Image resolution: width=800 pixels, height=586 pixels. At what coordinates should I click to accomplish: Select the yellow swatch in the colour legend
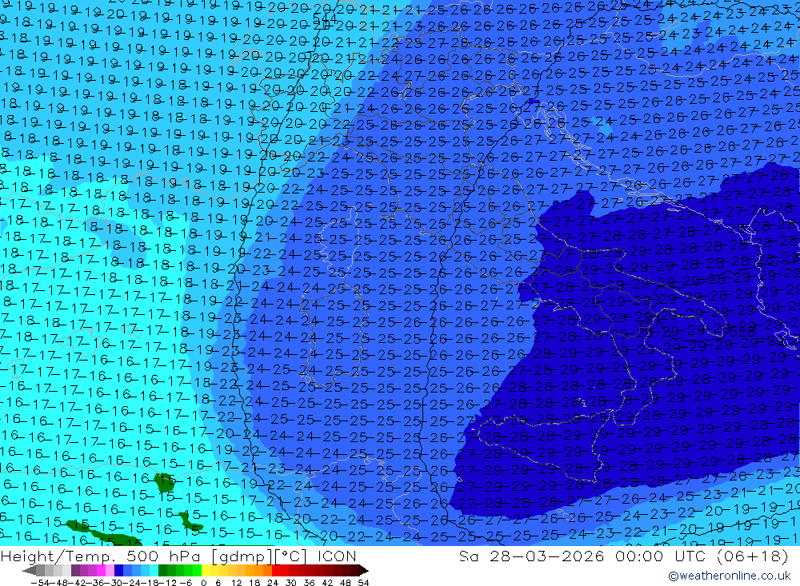206,571
